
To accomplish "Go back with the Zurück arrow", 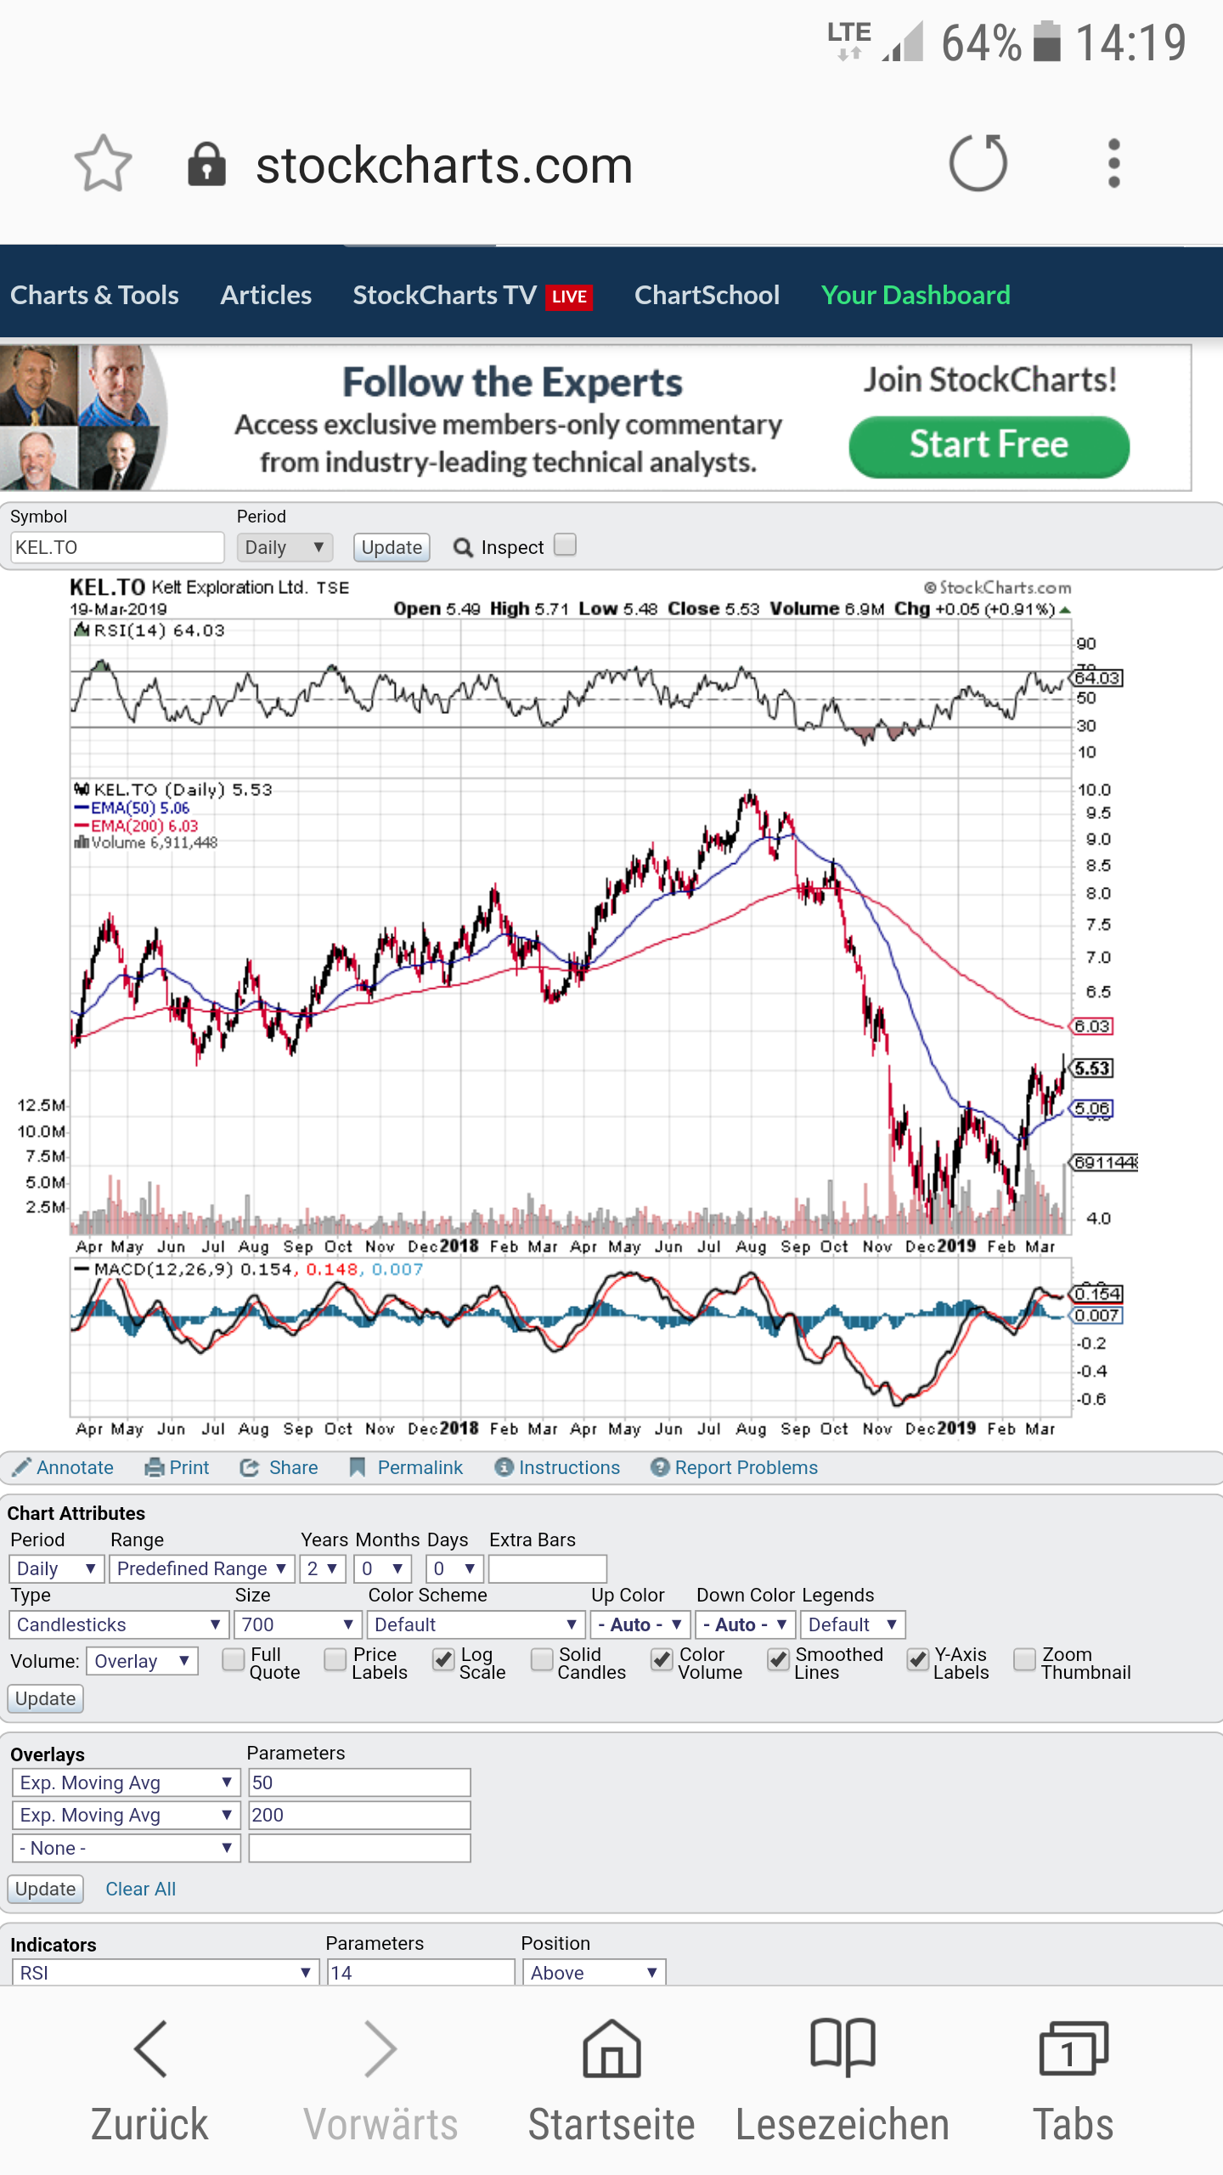I will click(150, 2049).
